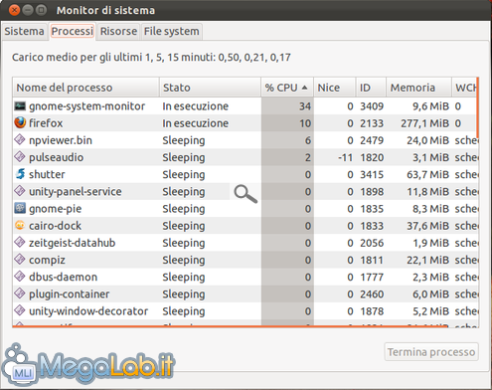Viewport: 492px width, 390px height.
Task: Click the Firefox process icon
Action: coord(20,122)
